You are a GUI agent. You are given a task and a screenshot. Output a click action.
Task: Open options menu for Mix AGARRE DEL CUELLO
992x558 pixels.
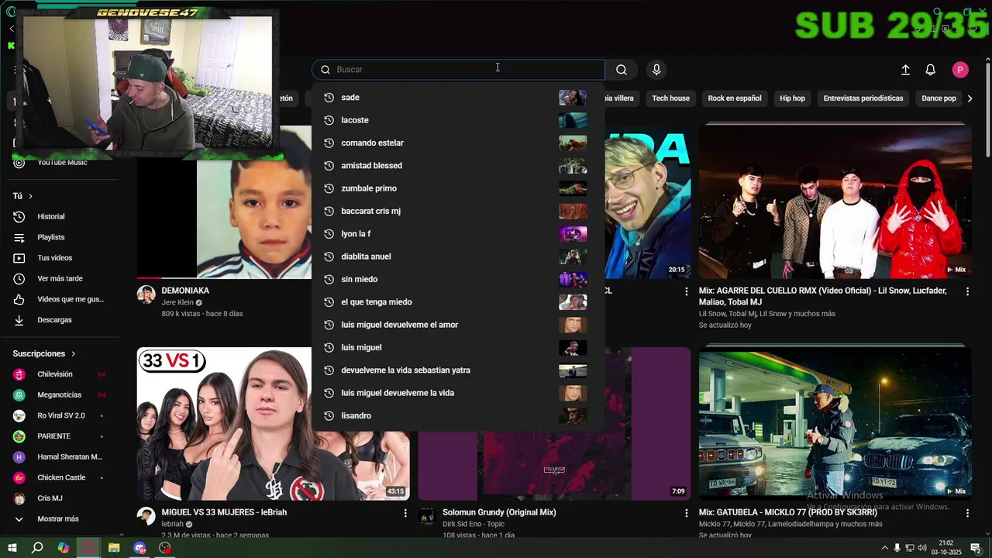[967, 291]
